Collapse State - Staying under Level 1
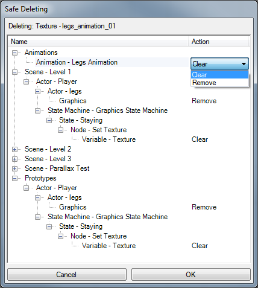 (x=49, y=121)
